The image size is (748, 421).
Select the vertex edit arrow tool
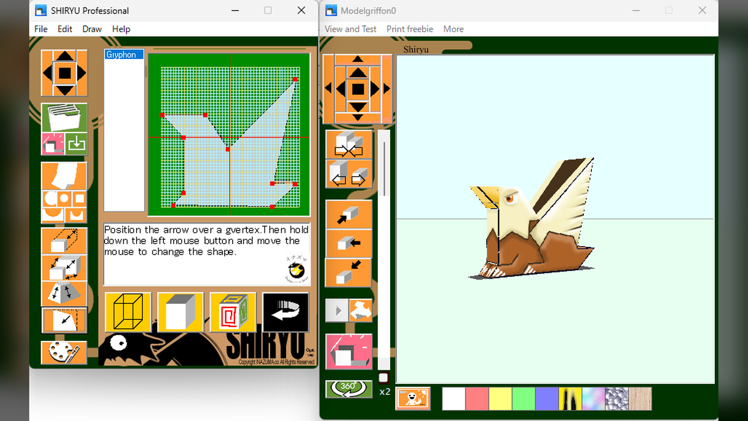click(64, 320)
